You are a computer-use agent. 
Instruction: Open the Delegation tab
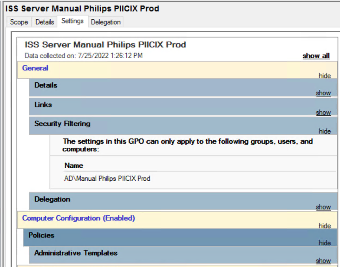(106, 22)
